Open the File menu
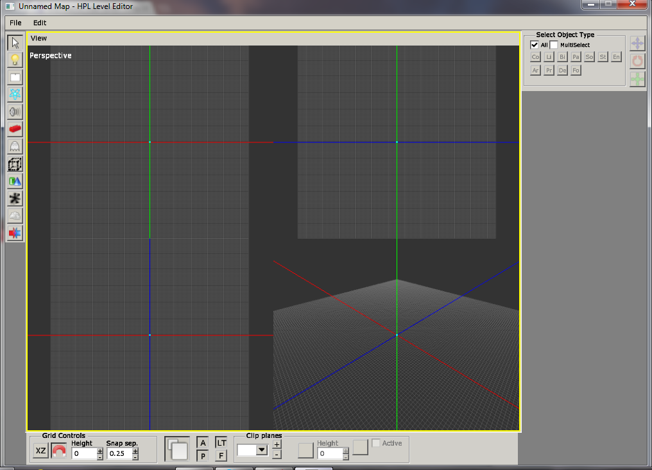The height and width of the screenshot is (470, 652). [15, 23]
